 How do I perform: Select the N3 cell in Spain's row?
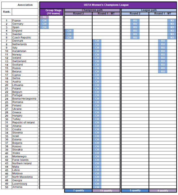(172, 27)
